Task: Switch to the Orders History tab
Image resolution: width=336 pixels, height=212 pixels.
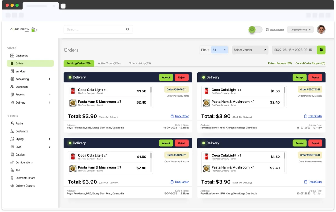Action: point(140,63)
